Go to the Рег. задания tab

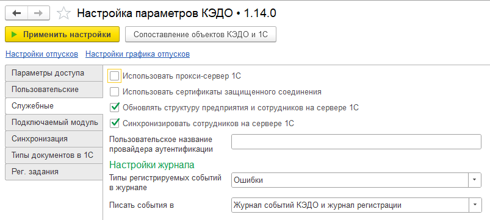click(54, 172)
